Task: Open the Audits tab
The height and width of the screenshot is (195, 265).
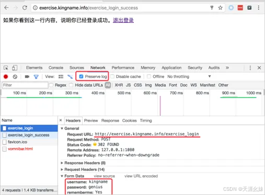Action: (214, 68)
